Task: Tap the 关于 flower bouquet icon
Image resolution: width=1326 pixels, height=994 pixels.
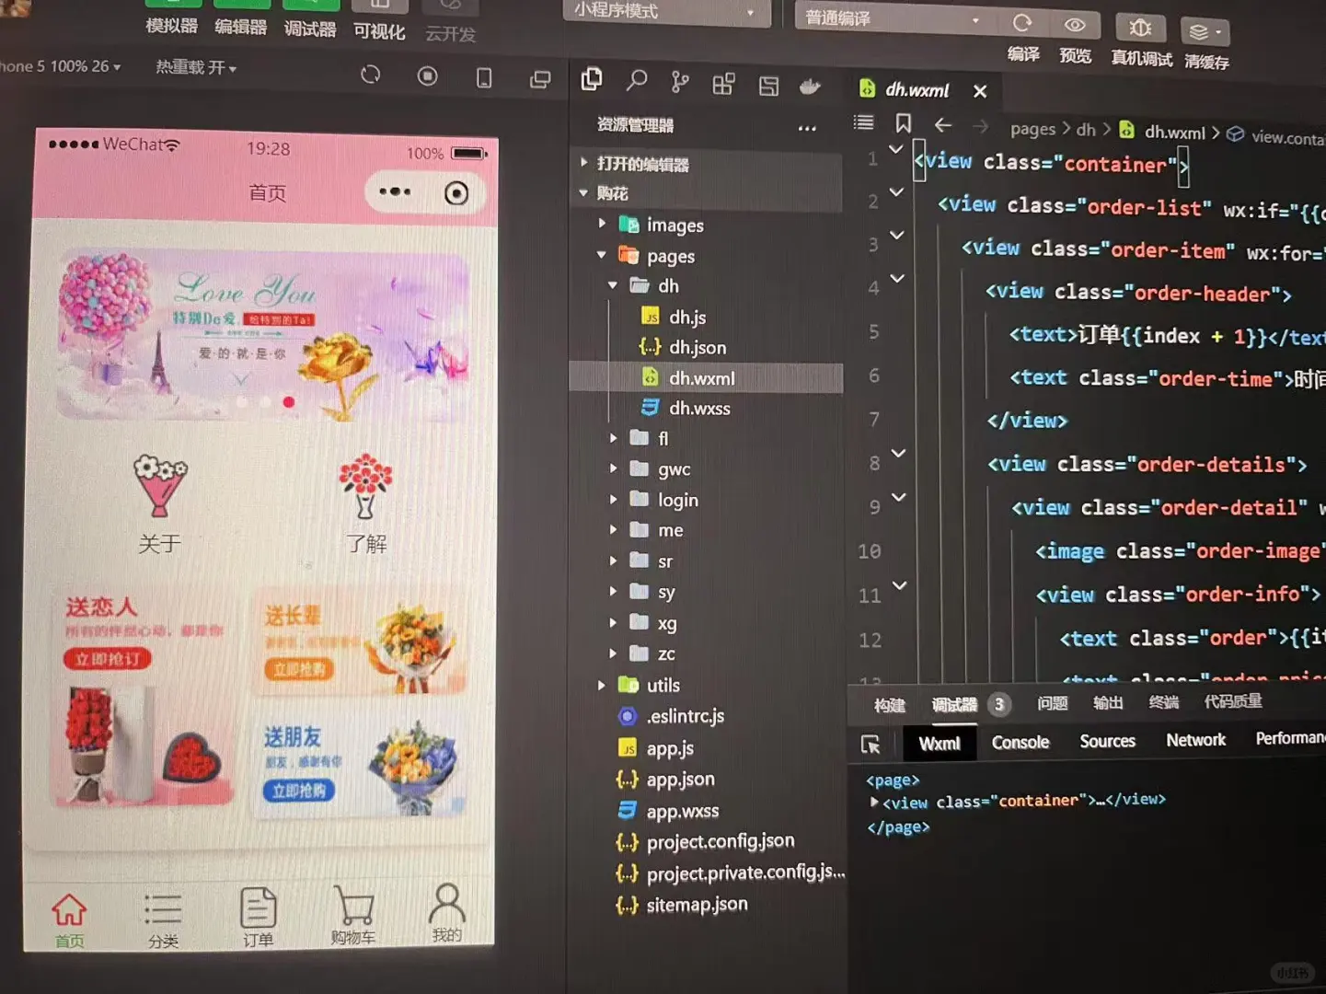Action: coord(160,485)
